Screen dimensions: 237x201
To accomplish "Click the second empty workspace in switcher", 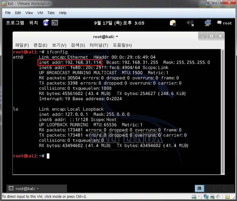I will coord(209,188).
